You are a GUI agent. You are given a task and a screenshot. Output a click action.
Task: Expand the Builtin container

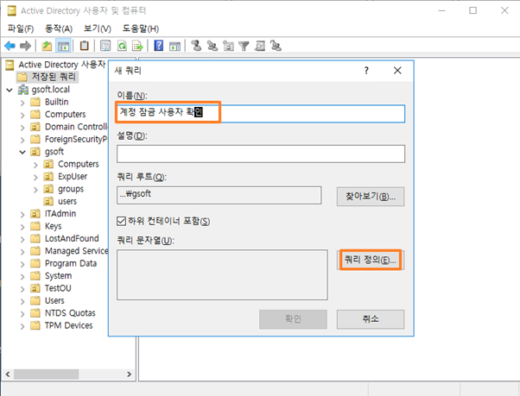click(22, 103)
